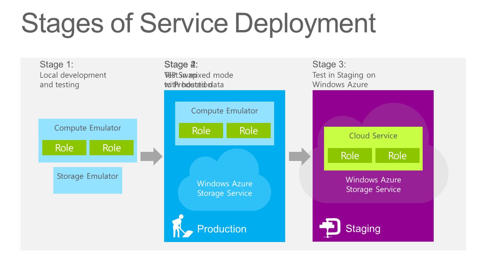Click the Stage 3: heading

pos(329,64)
